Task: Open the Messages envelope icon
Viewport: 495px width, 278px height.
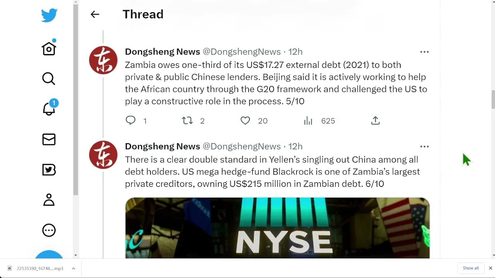Action: click(49, 139)
